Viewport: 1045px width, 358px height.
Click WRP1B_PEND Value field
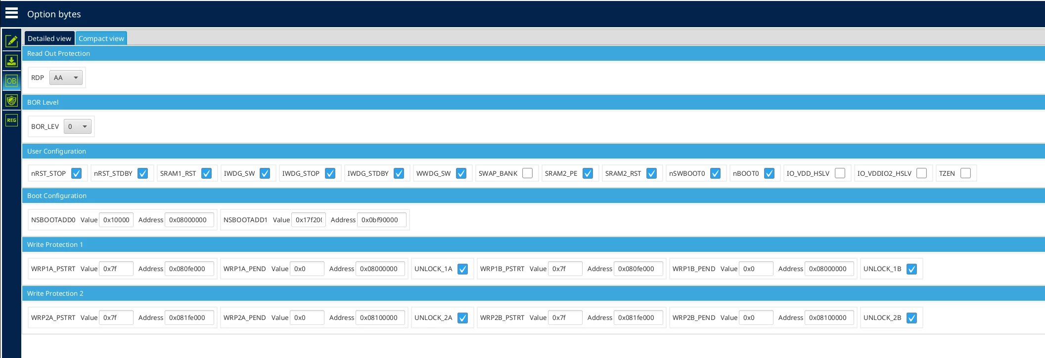(x=756, y=269)
